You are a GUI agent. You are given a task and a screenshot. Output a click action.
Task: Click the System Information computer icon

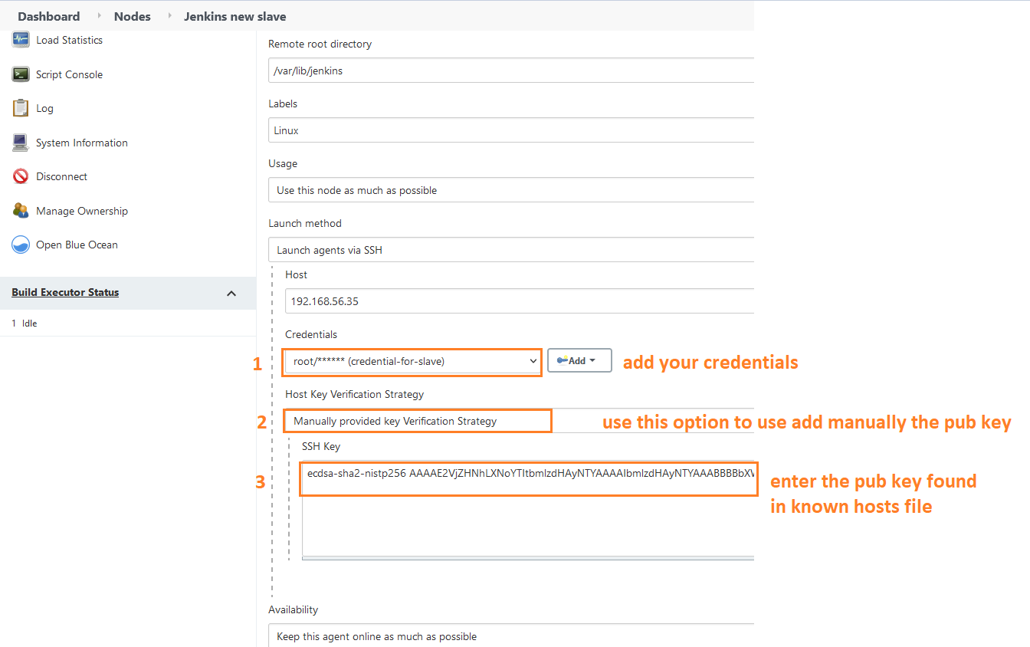[x=21, y=143]
